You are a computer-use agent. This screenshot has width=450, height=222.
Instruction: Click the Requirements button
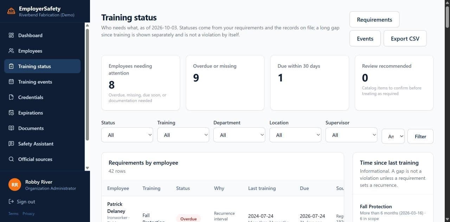pos(374,20)
